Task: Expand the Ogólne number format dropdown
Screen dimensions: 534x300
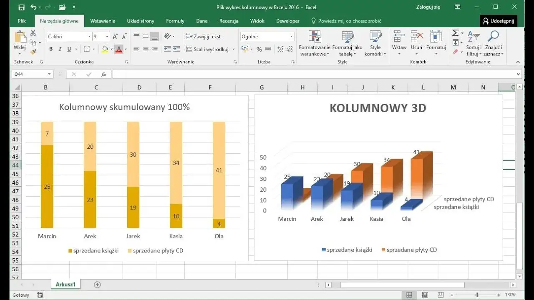Action: [x=291, y=36]
